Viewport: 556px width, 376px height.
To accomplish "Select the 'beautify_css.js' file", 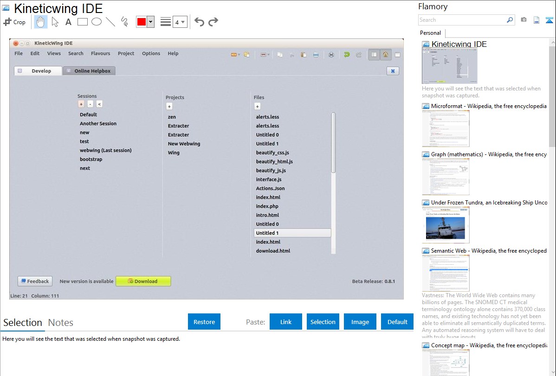I will tap(272, 153).
